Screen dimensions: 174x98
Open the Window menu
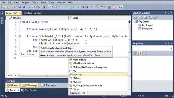click(x=61, y=2)
